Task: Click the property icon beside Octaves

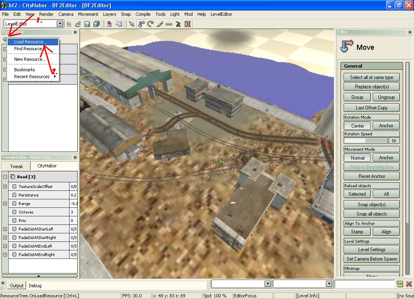Action: [x=15, y=212]
